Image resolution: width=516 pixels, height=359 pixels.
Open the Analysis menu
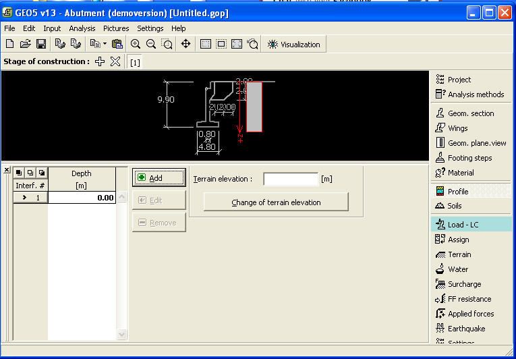82,28
